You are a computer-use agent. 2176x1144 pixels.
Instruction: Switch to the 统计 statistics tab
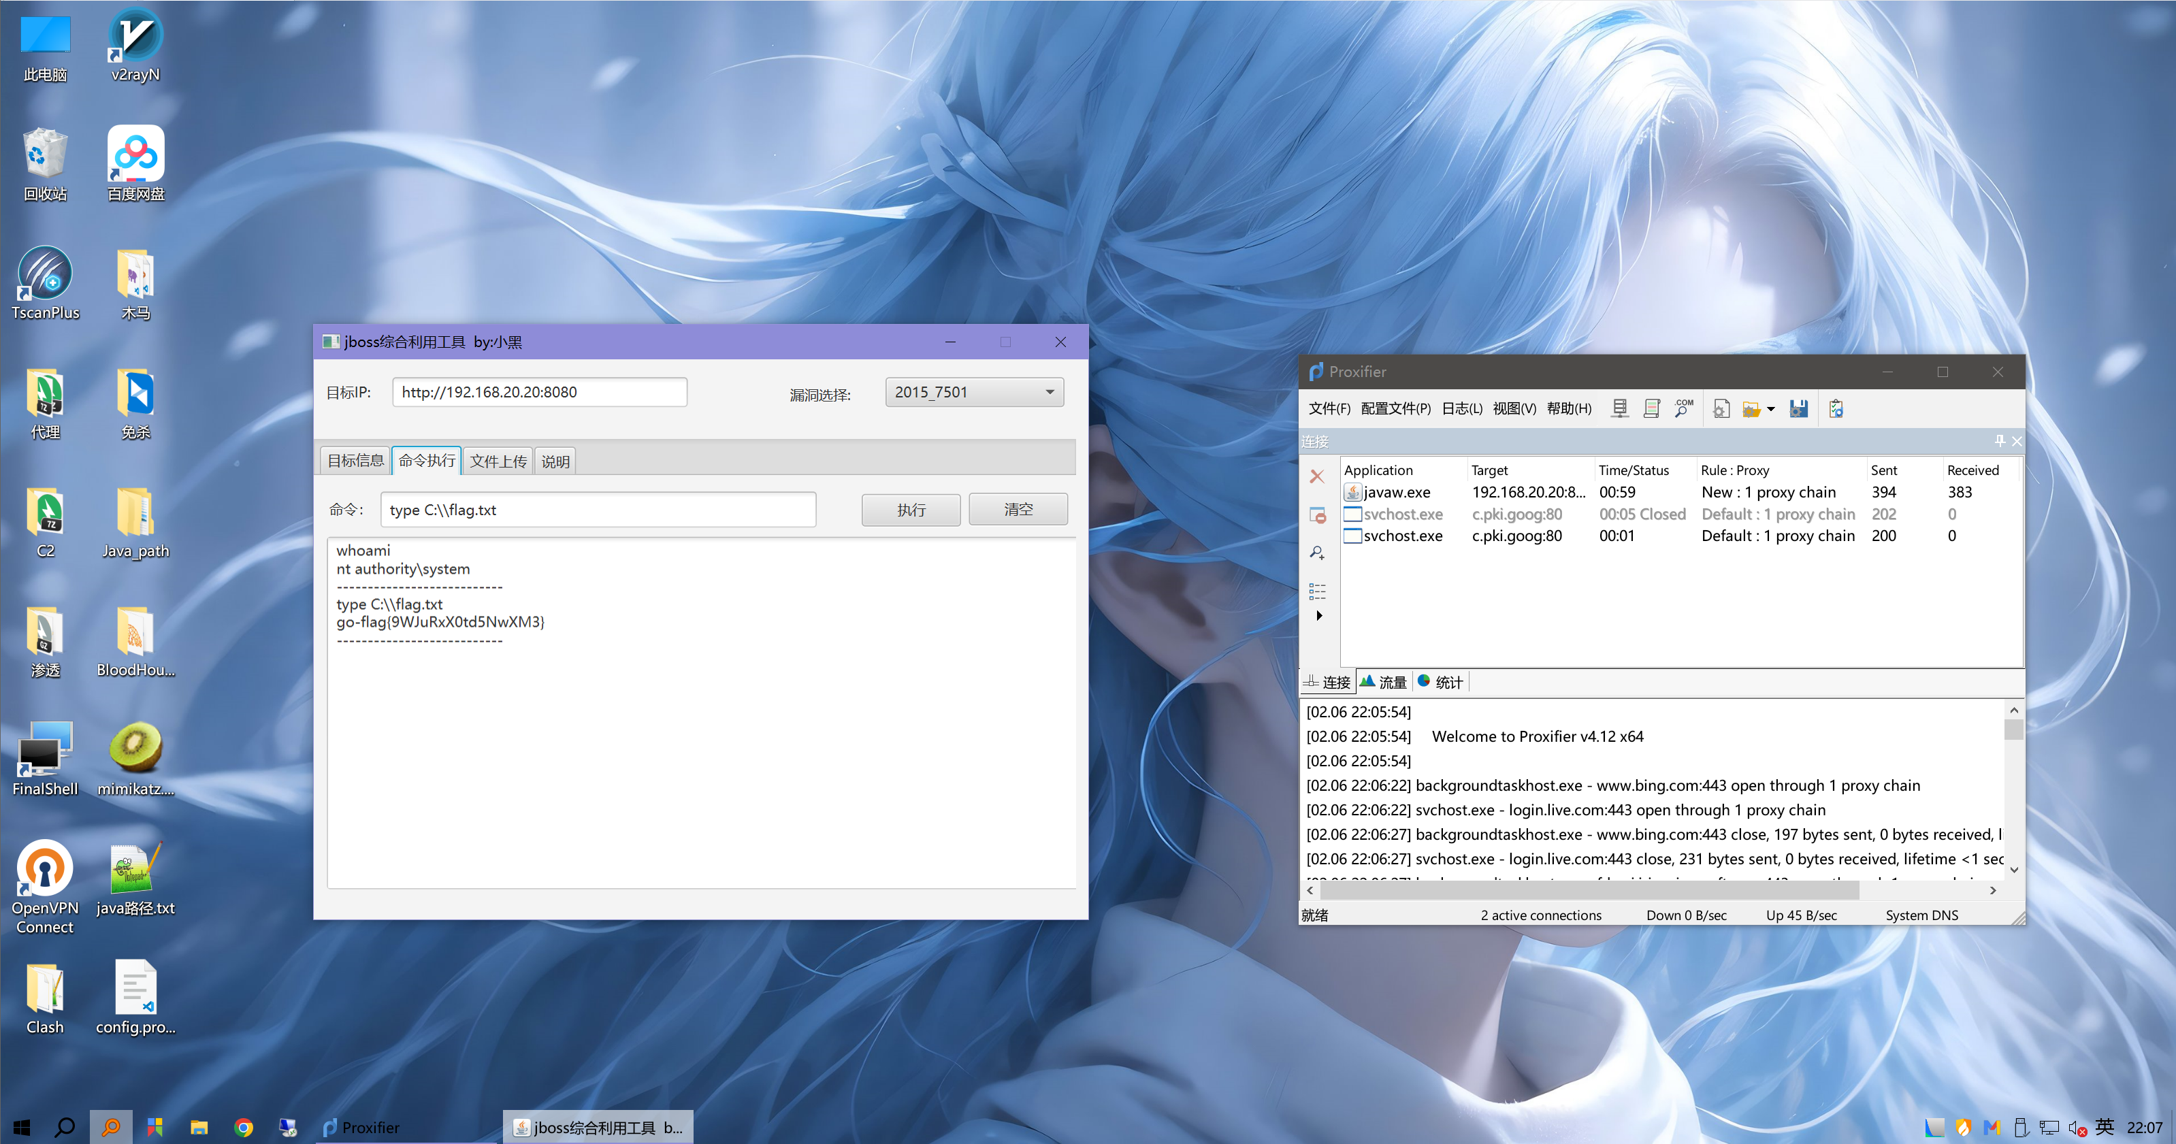click(1440, 682)
